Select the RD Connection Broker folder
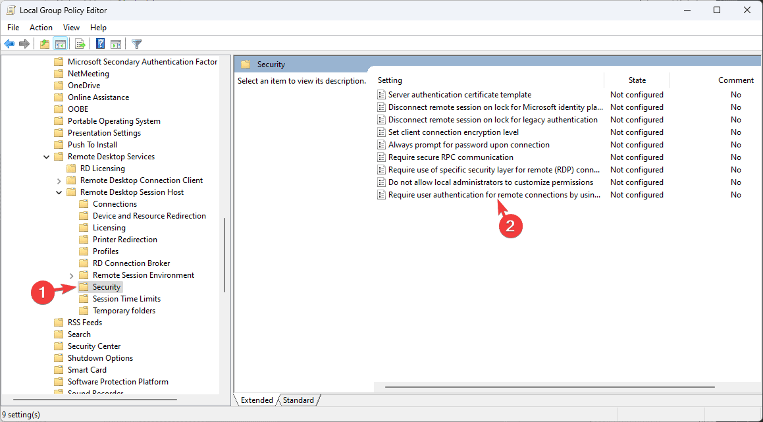 132,263
